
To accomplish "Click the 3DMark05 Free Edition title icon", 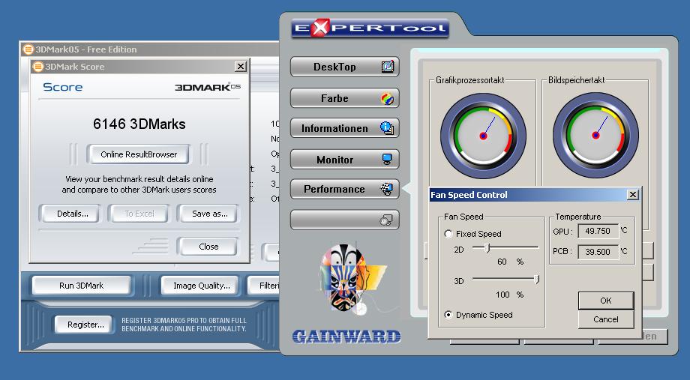I will click(x=28, y=49).
